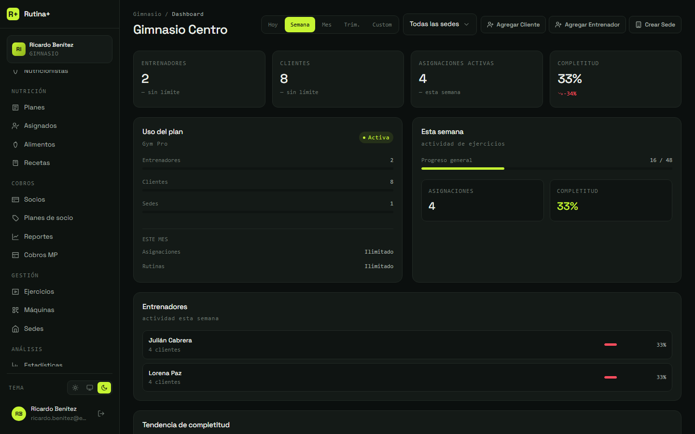
Task: Select dark theme moon toggle
Action: point(104,388)
